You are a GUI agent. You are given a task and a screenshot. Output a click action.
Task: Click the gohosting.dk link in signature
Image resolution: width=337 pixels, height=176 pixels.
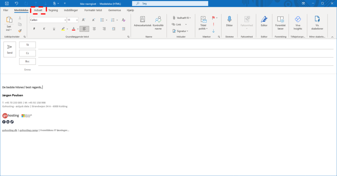tap(10, 130)
